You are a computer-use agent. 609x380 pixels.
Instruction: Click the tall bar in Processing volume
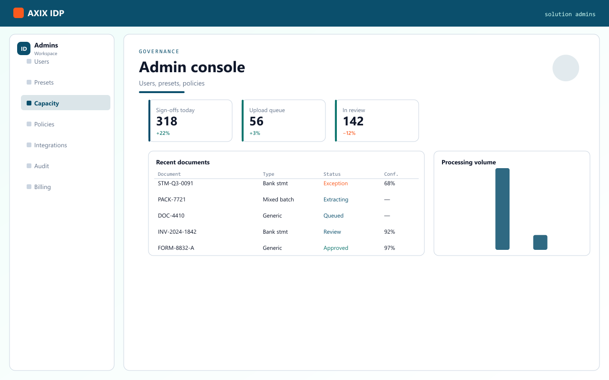(x=502, y=209)
